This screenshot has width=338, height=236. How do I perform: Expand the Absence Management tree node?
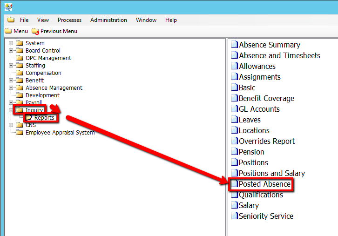click(x=11, y=88)
